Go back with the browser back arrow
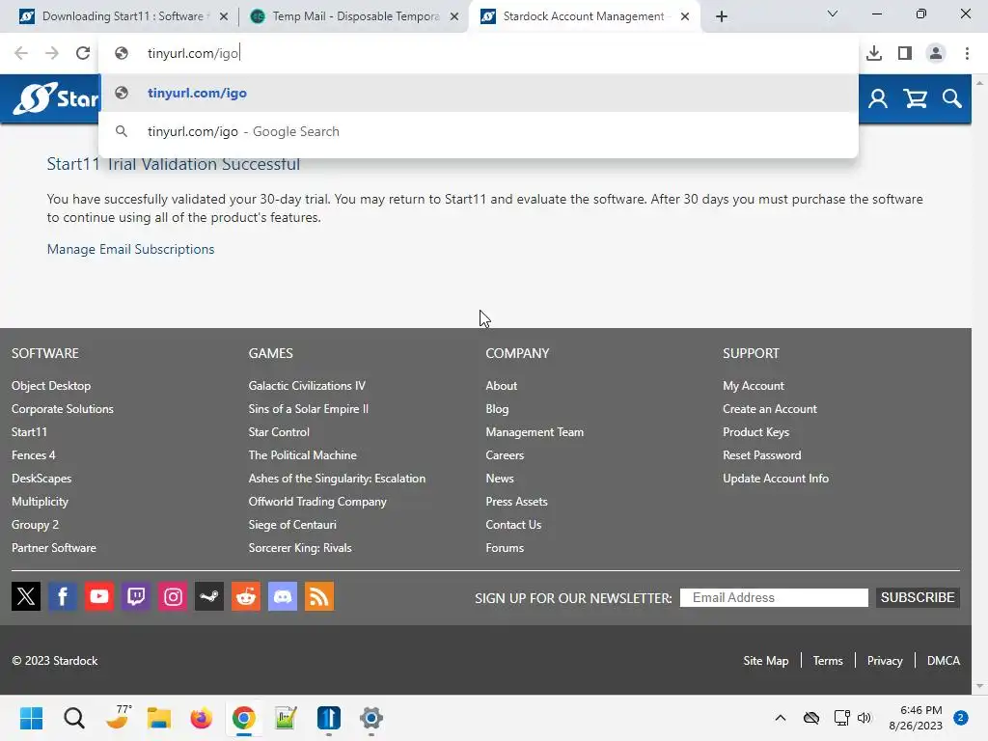Screen dimensions: 988x741 click(21, 53)
